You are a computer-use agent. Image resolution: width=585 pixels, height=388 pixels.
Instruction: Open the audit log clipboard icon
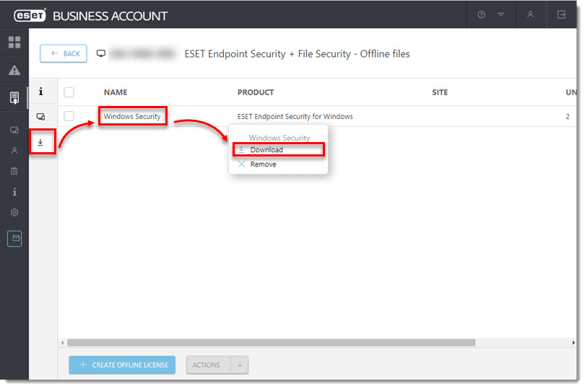coord(14,171)
